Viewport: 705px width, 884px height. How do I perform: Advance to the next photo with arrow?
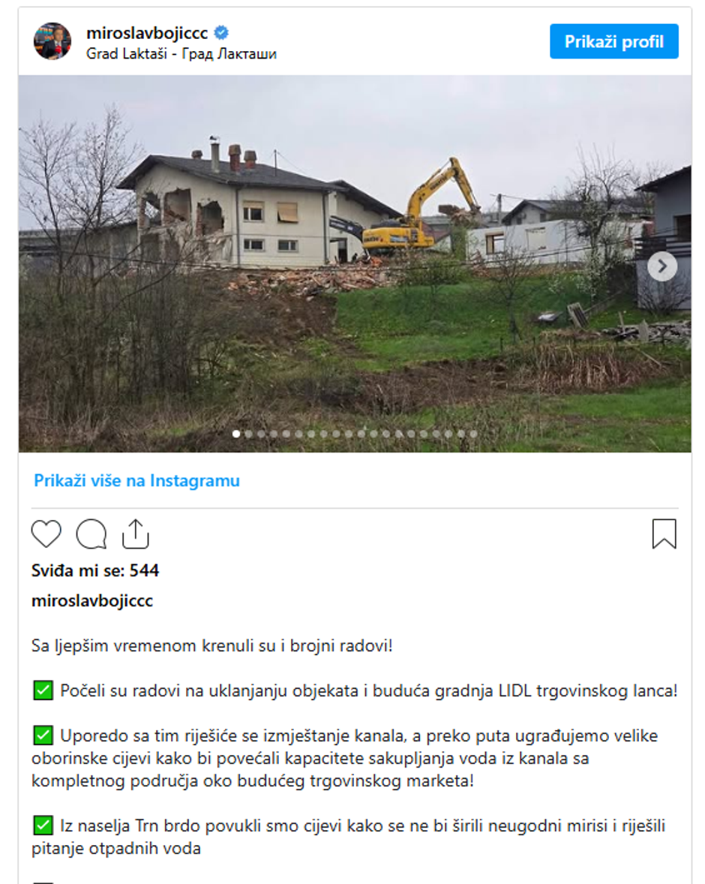pos(662,266)
